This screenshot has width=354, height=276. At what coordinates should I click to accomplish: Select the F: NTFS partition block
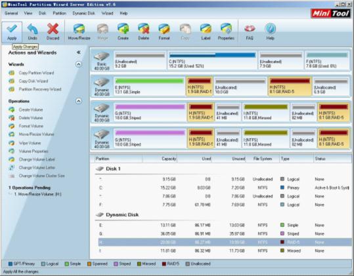pos(327,60)
